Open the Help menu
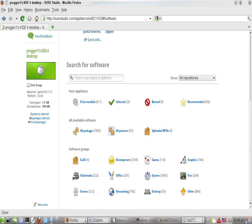The height and width of the screenshot is (224, 252). point(64,10)
